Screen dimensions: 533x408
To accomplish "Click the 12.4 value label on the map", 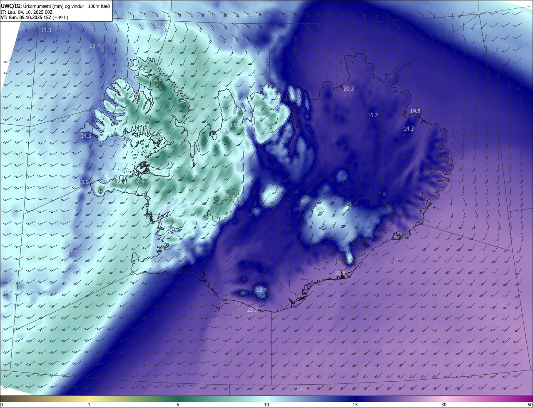I will [x=262, y=290].
